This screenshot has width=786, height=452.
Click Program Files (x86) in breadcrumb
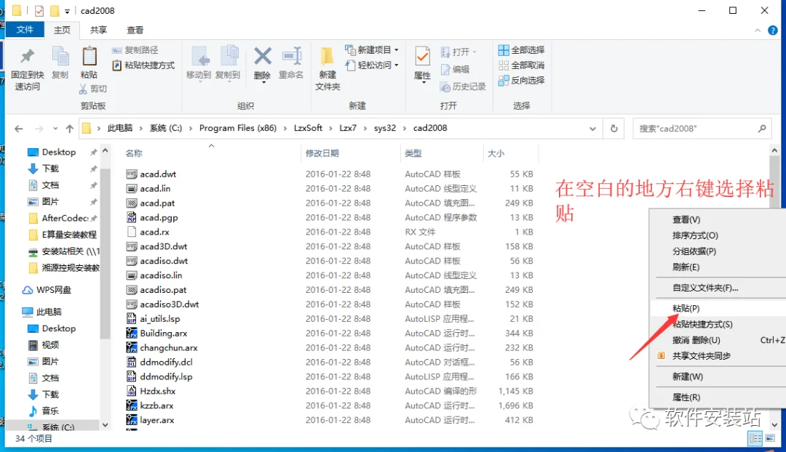pyautogui.click(x=237, y=128)
